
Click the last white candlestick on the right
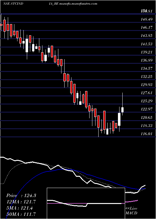[x=123, y=110]
